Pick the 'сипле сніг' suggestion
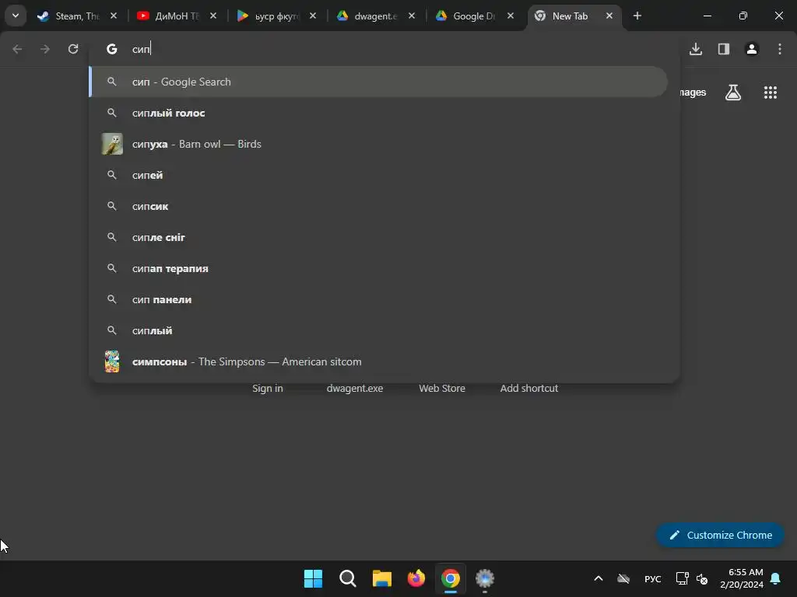 (379, 237)
